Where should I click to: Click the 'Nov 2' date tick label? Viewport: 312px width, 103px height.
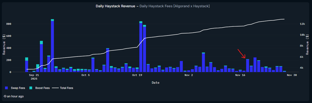[x=189, y=75]
